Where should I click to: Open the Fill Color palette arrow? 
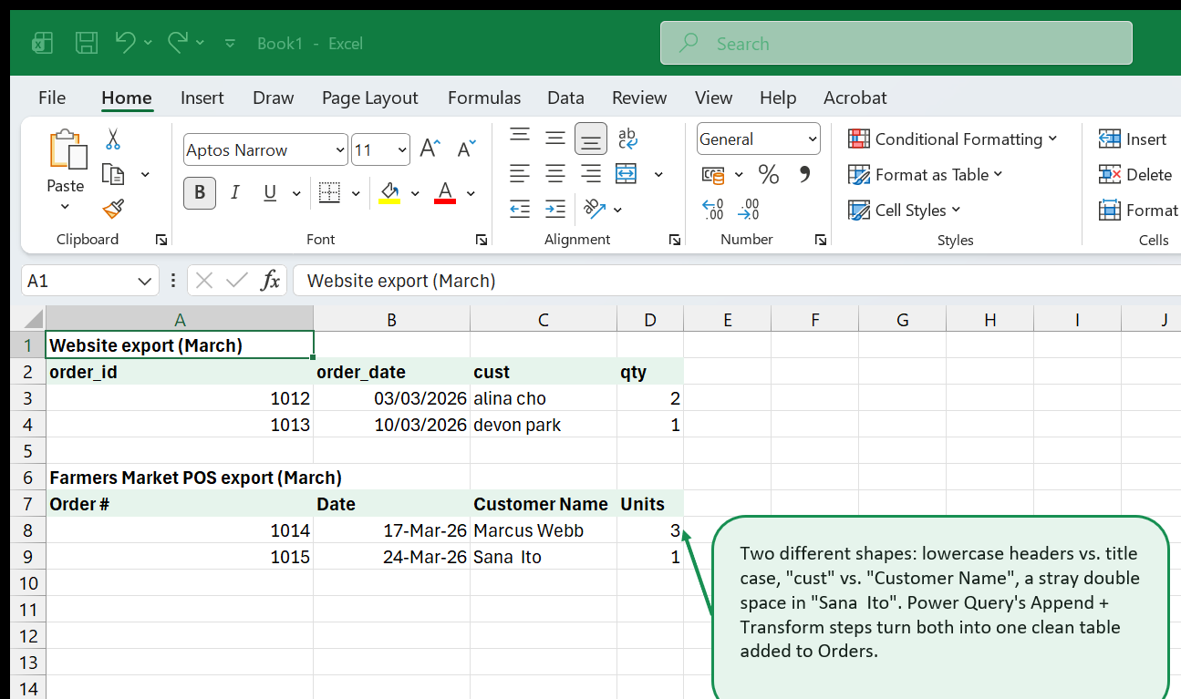tap(415, 193)
